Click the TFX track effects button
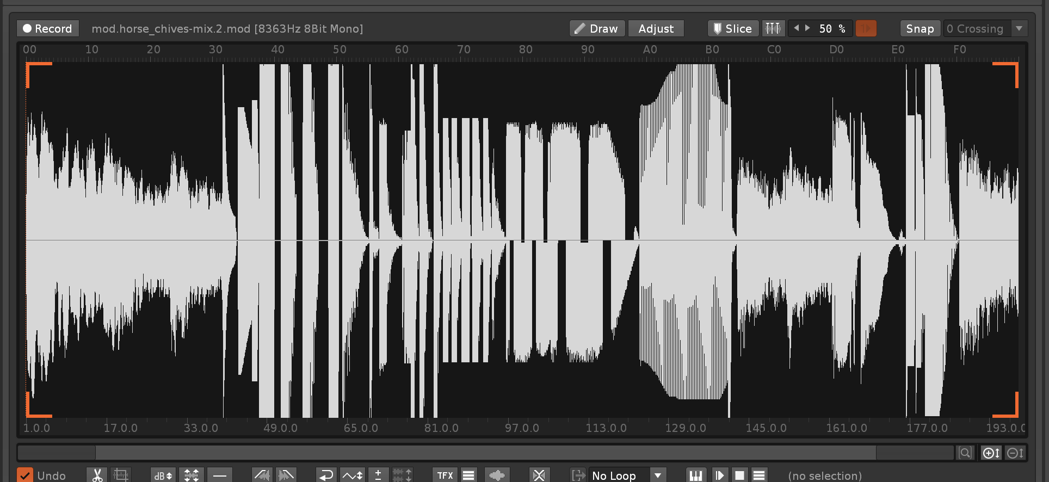 tap(445, 475)
